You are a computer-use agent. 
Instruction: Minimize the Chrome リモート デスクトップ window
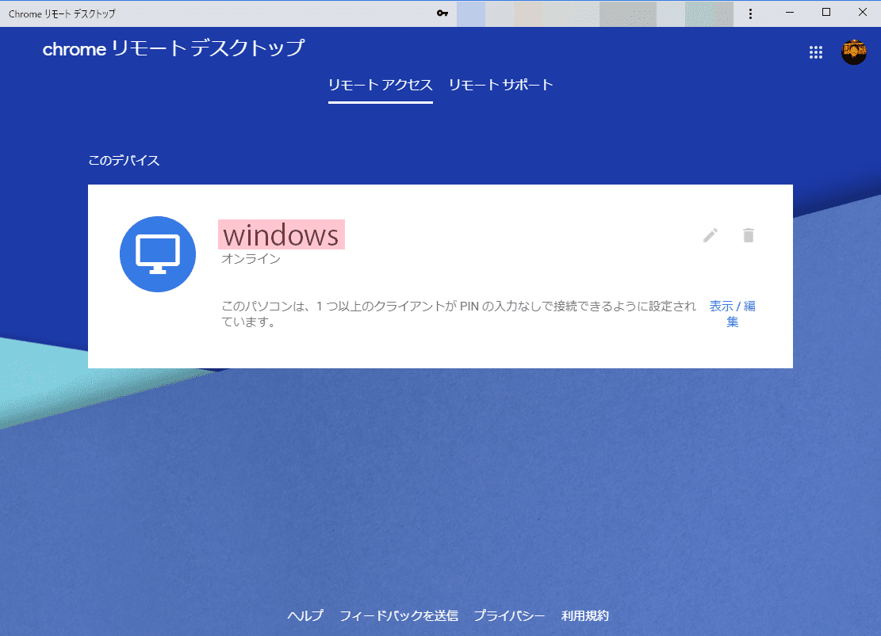[790, 13]
